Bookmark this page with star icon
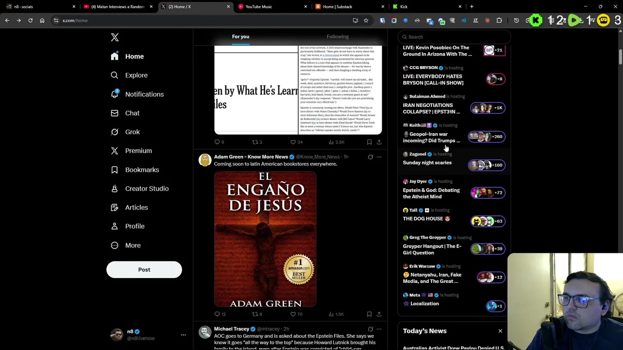The height and width of the screenshot is (350, 623). [366, 20]
